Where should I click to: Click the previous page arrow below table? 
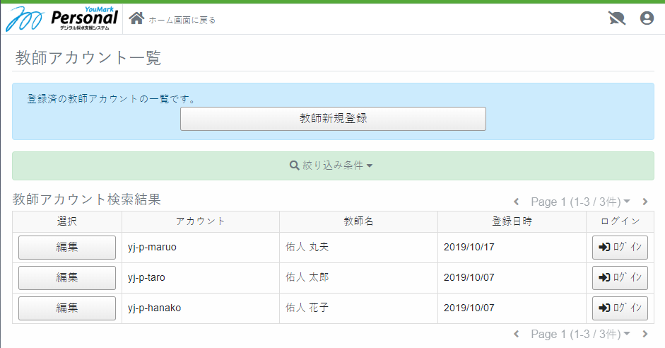pyautogui.click(x=517, y=334)
